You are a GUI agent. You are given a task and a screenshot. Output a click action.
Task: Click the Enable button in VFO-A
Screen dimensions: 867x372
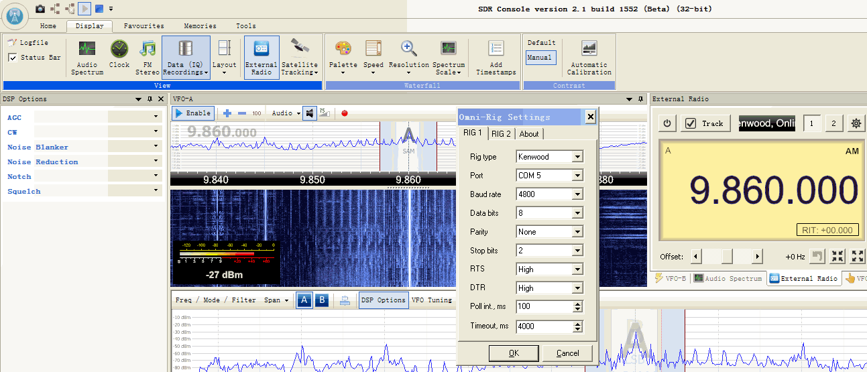(193, 113)
